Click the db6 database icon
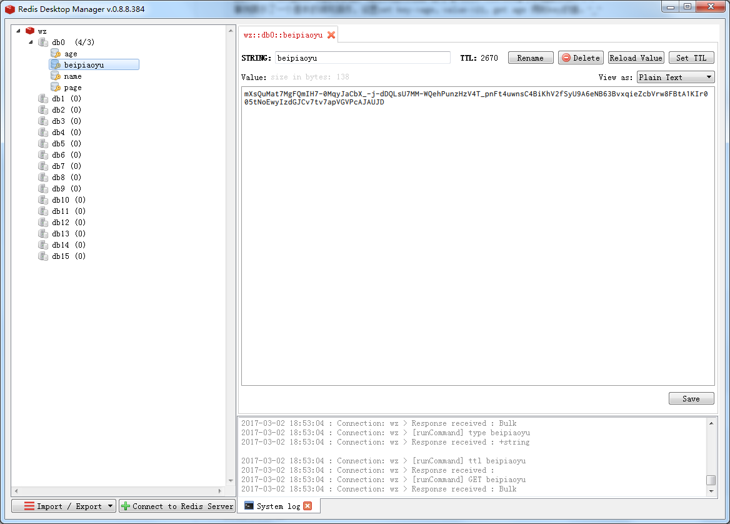The width and height of the screenshot is (730, 524). [x=43, y=154]
